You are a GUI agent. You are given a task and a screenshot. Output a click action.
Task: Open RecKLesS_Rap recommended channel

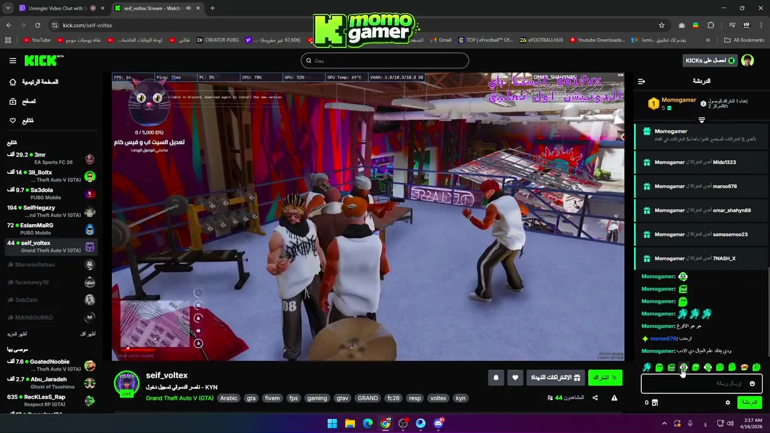click(x=51, y=400)
